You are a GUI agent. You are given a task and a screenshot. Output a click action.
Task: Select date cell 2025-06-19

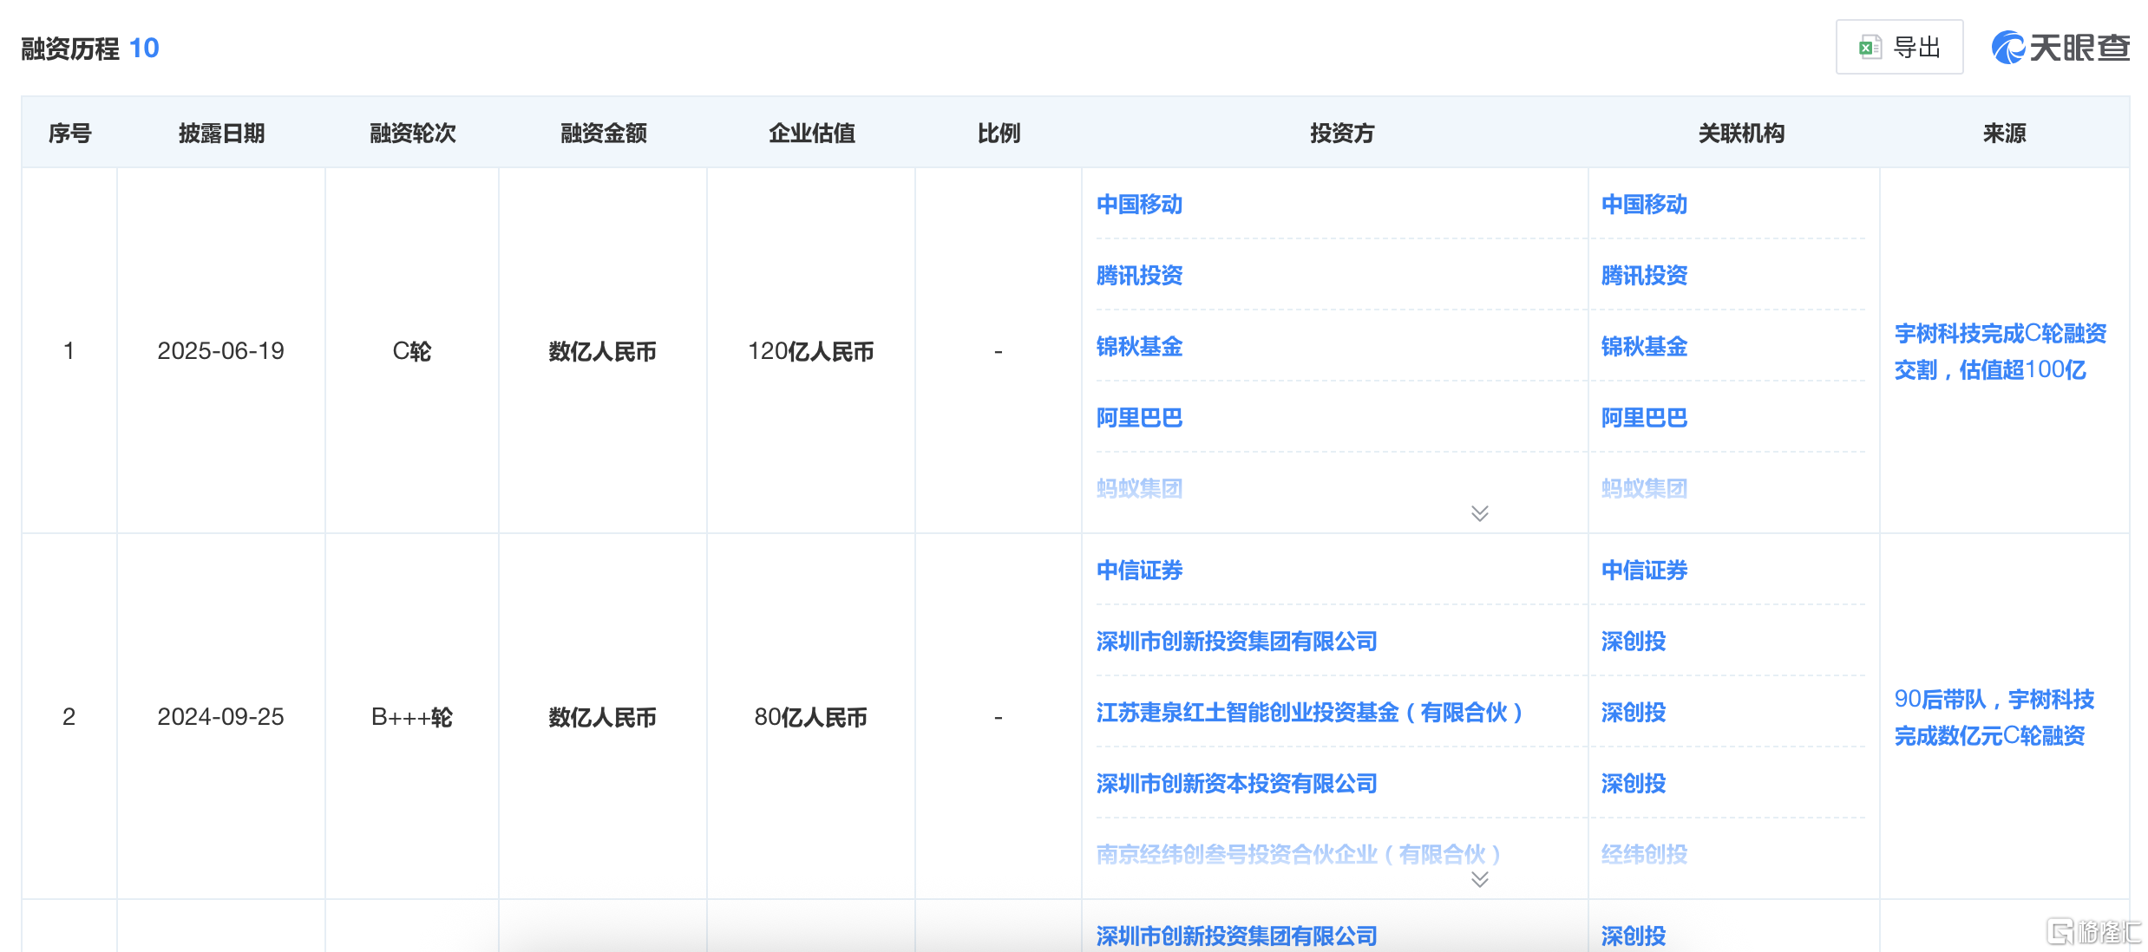coord(220,351)
